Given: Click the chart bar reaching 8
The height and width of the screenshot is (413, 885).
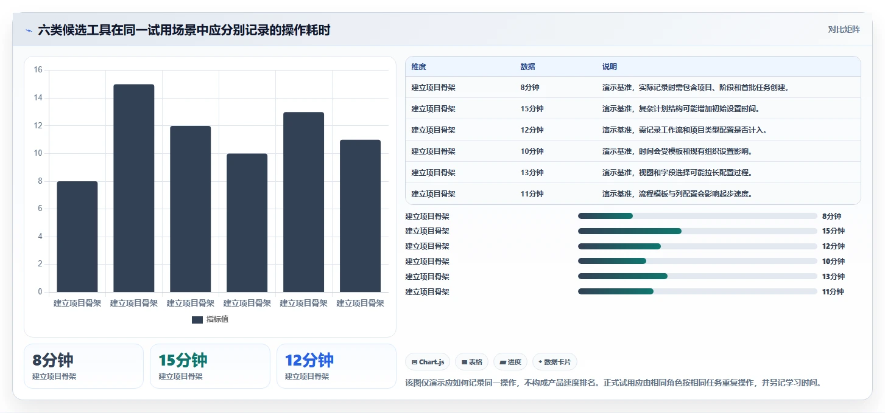Looking at the screenshot, I should click(x=77, y=237).
